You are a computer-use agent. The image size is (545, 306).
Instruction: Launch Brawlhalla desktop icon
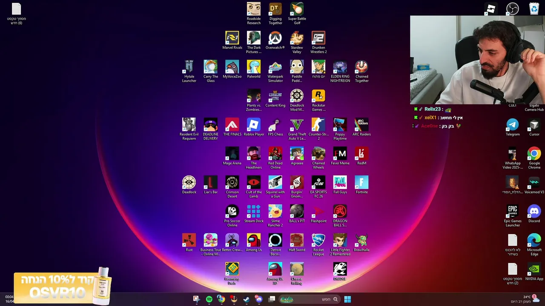tap(361, 243)
